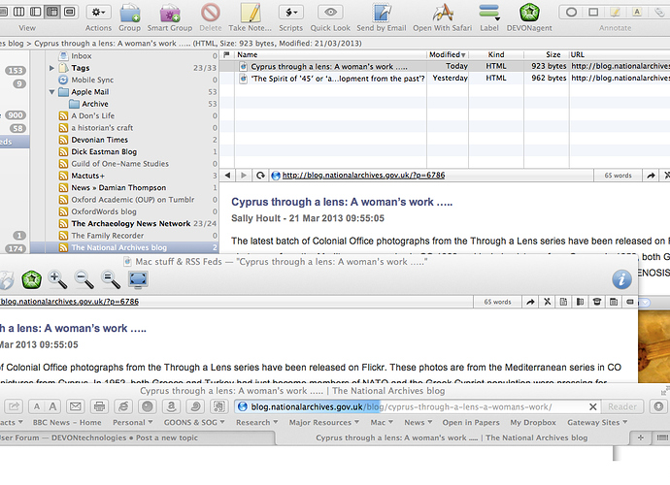Reload the preview pane page

coord(260,175)
